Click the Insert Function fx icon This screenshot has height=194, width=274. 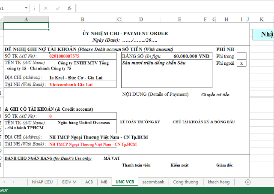pos(69,8)
